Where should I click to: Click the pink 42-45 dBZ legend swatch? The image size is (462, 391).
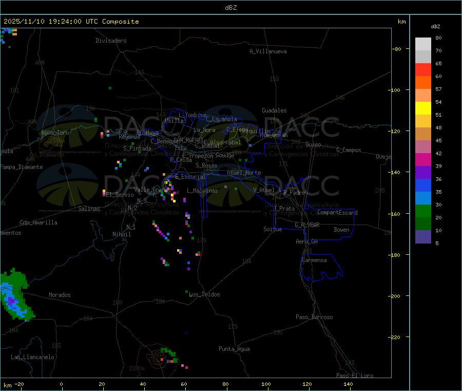[x=423, y=147]
